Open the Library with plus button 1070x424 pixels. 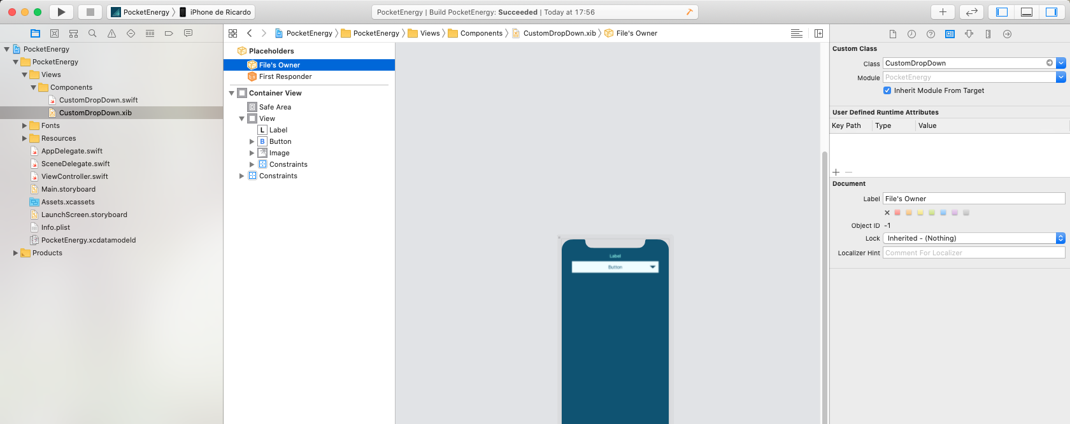(x=943, y=12)
